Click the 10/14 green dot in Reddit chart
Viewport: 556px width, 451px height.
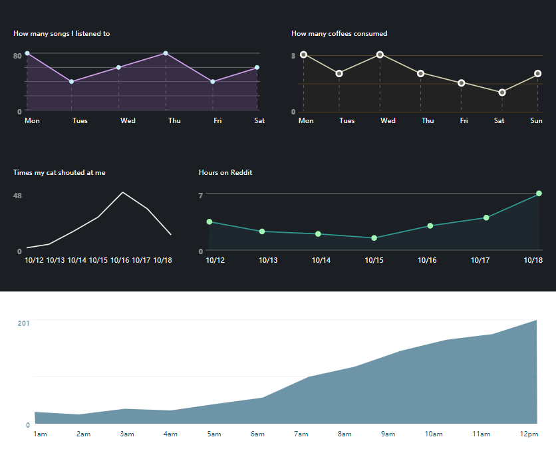tap(318, 234)
